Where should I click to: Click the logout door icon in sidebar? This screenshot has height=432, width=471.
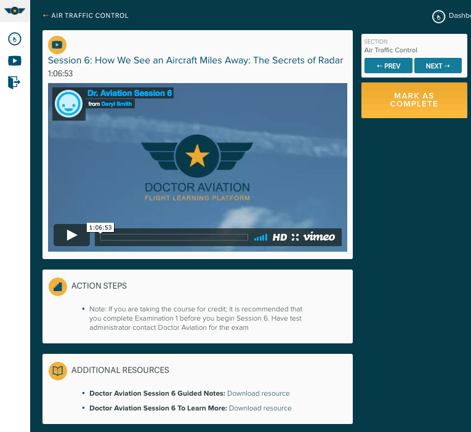pyautogui.click(x=14, y=82)
